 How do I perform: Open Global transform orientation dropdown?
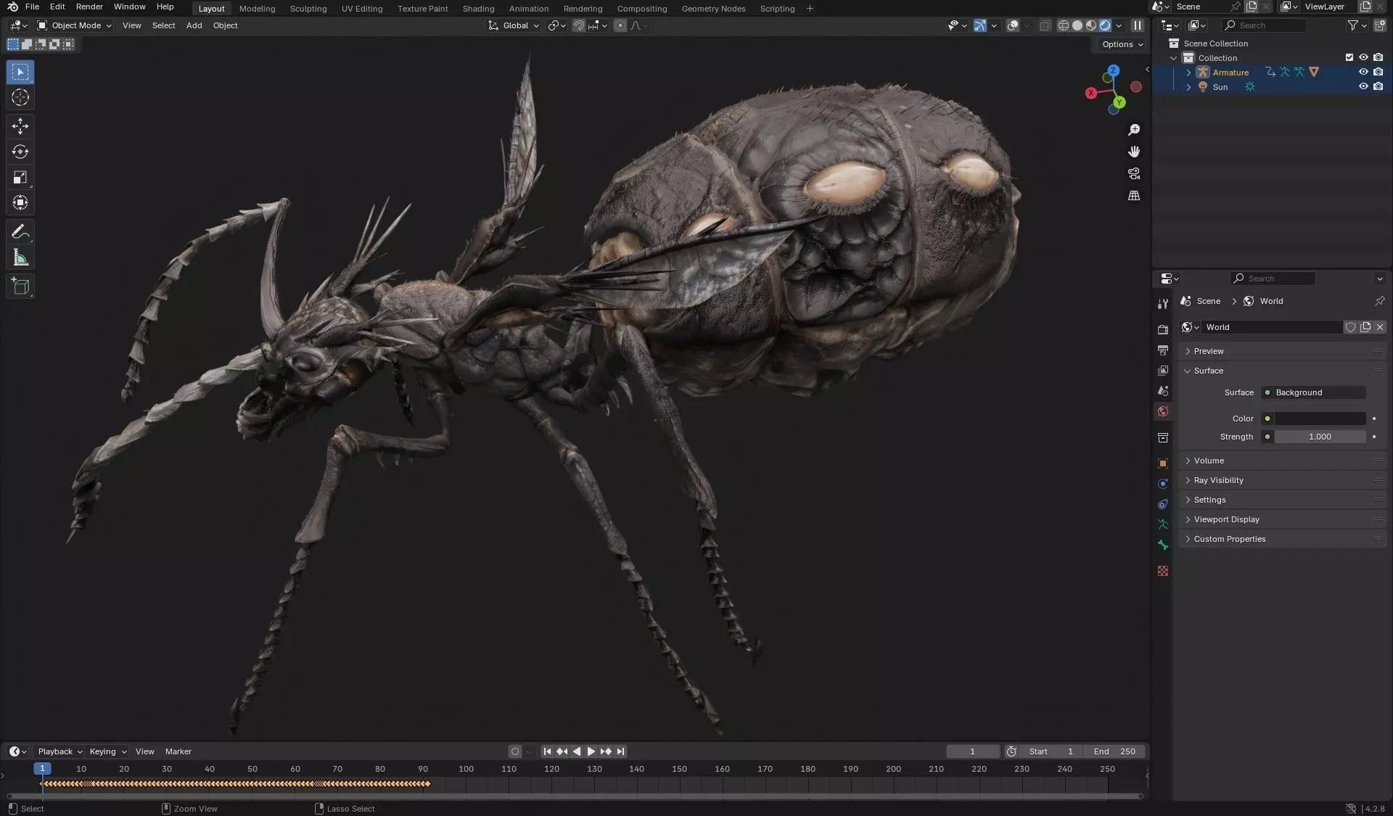click(x=514, y=25)
